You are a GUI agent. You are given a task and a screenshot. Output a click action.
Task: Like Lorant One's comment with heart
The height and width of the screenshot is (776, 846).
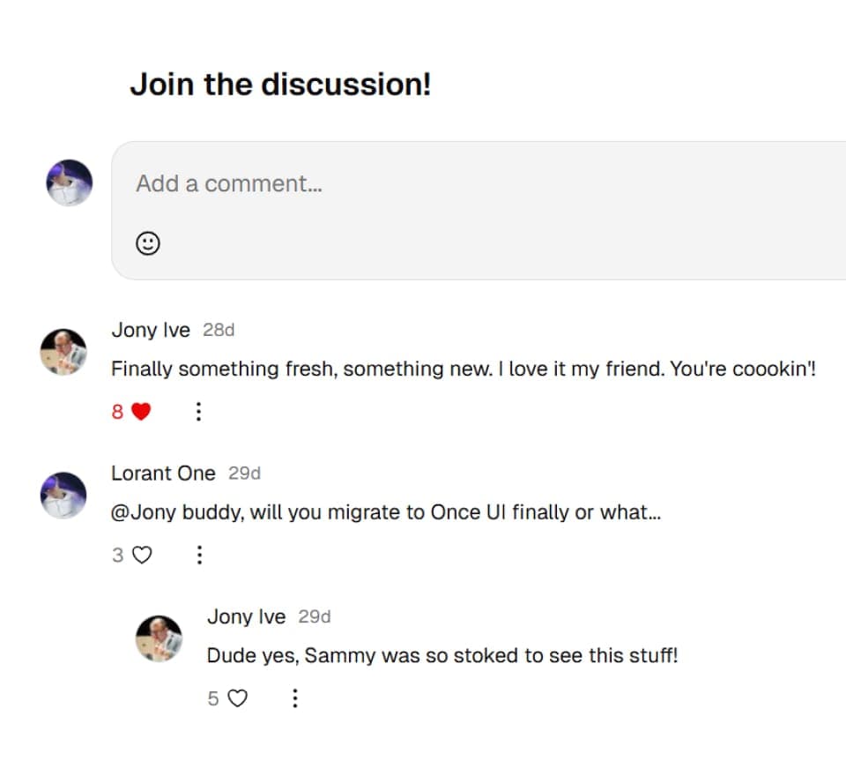coord(142,555)
